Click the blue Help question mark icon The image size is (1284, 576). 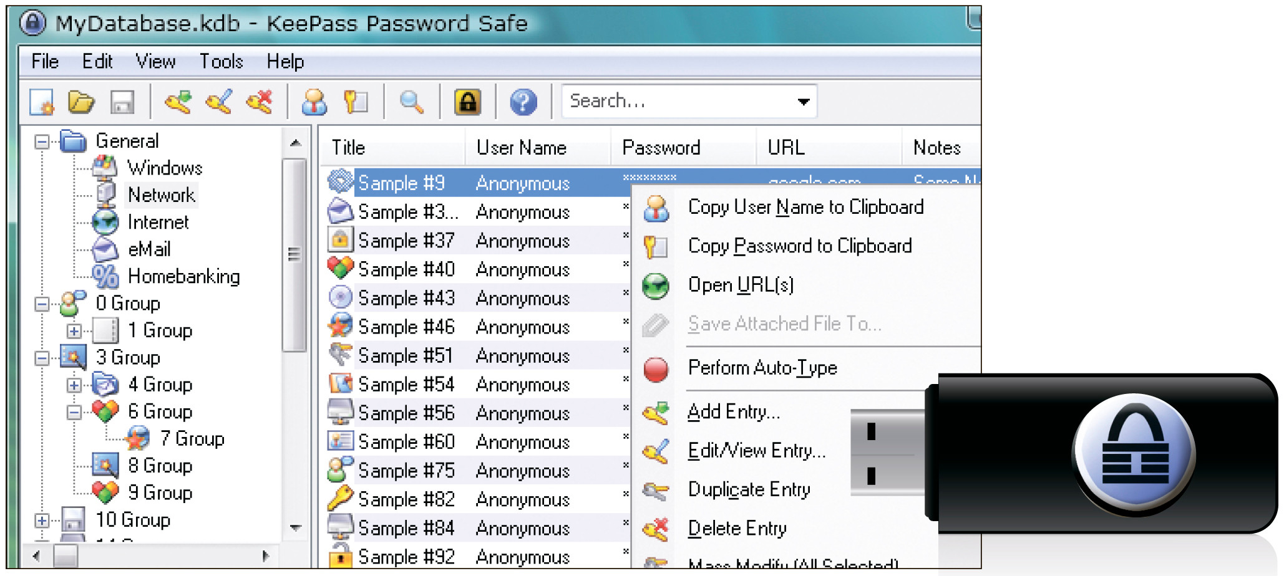pyautogui.click(x=523, y=101)
